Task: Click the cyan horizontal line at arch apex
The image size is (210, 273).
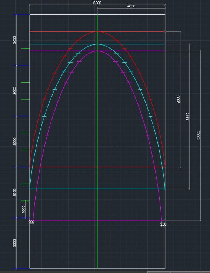Action: pos(97,44)
